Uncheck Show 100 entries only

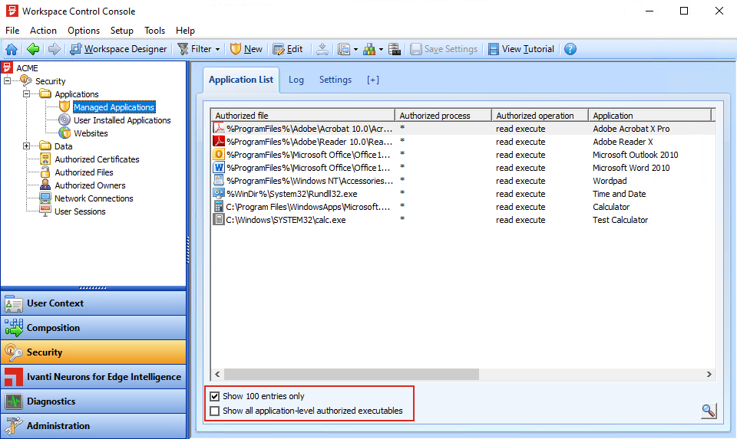(x=215, y=396)
